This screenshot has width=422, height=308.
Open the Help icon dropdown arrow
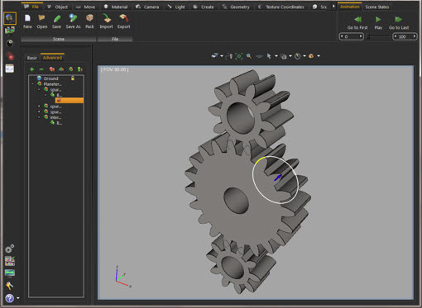click(18, 298)
